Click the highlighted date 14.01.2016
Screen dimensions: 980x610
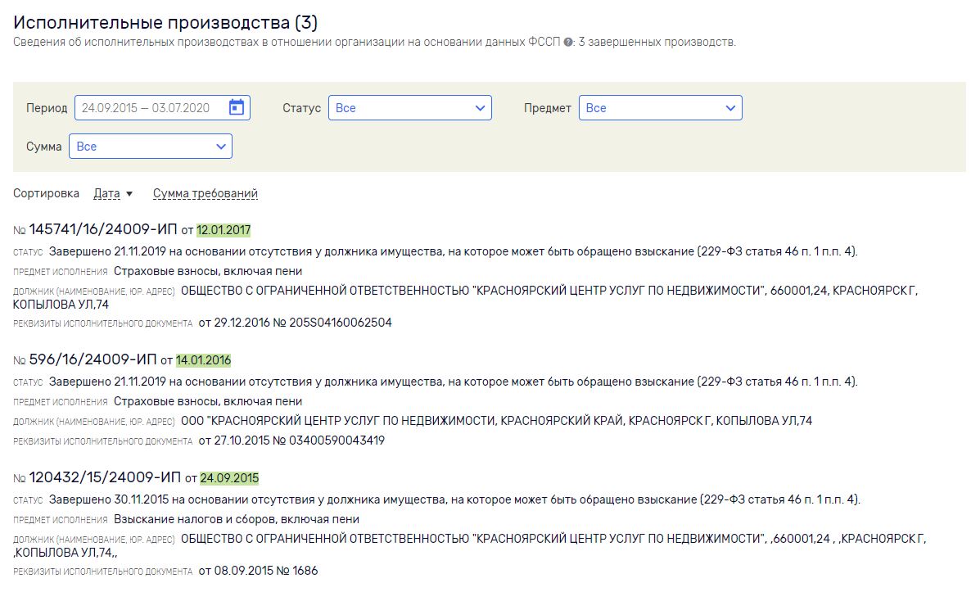point(203,360)
